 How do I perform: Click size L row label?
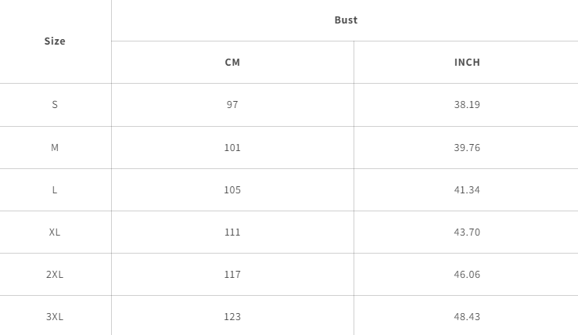point(55,190)
